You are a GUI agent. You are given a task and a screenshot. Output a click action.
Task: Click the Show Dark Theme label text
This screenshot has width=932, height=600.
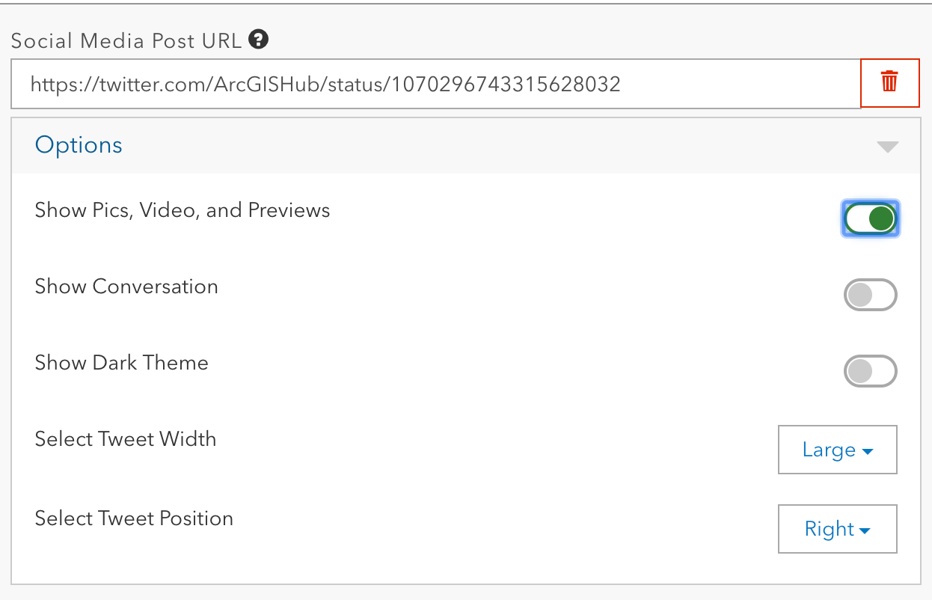[x=122, y=363]
